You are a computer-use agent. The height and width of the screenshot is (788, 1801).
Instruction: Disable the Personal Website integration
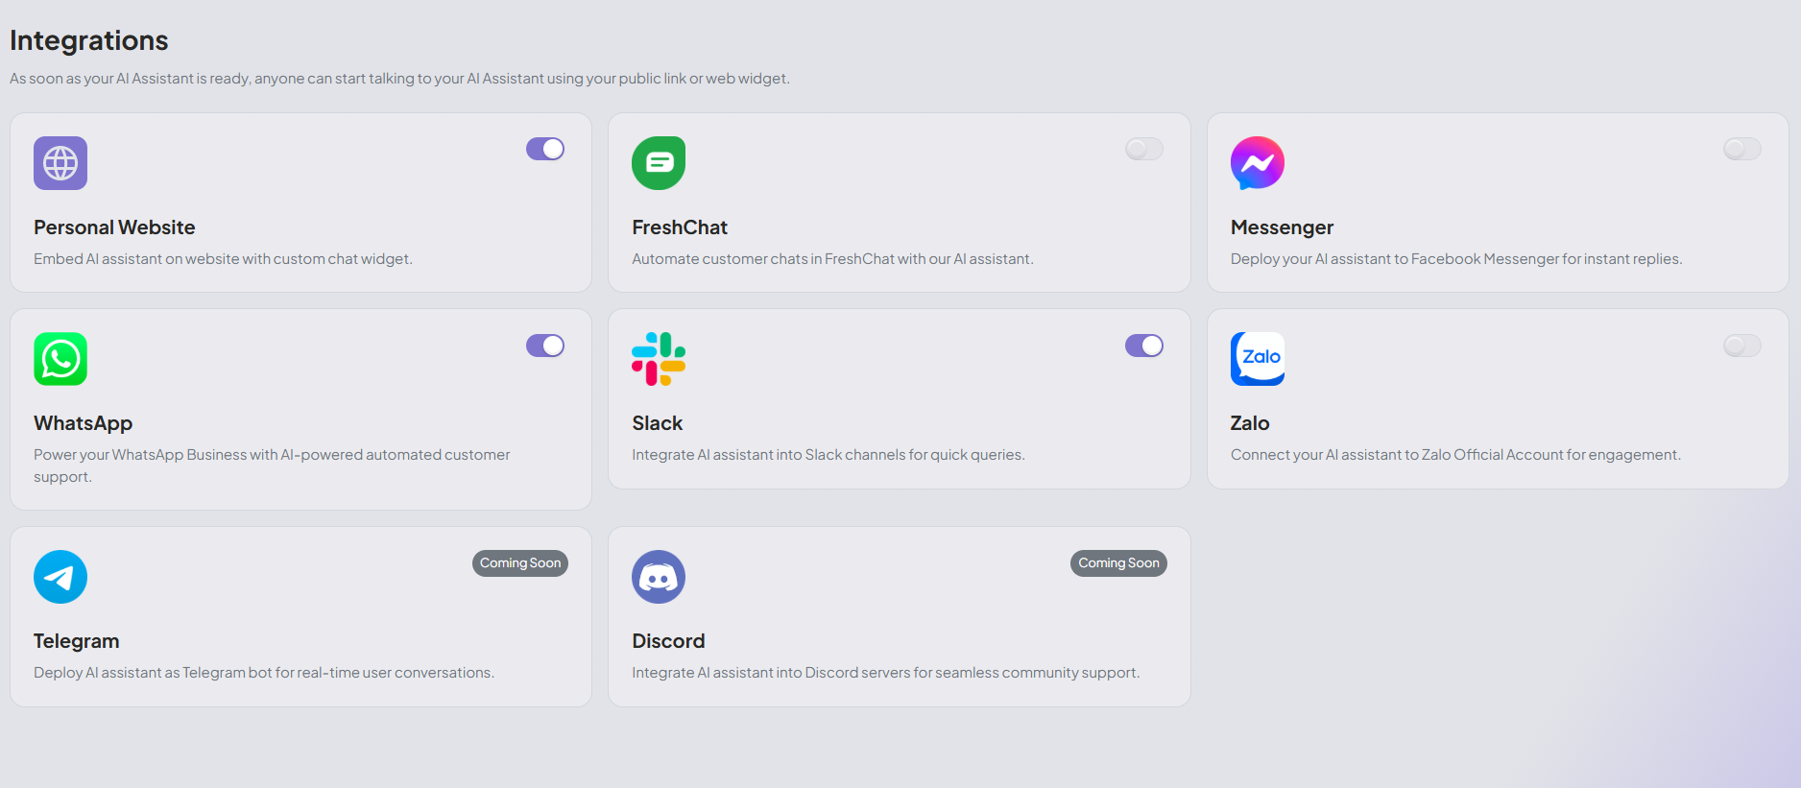pos(544,149)
